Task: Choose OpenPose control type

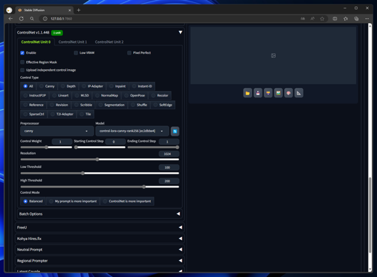Action: 135,95
